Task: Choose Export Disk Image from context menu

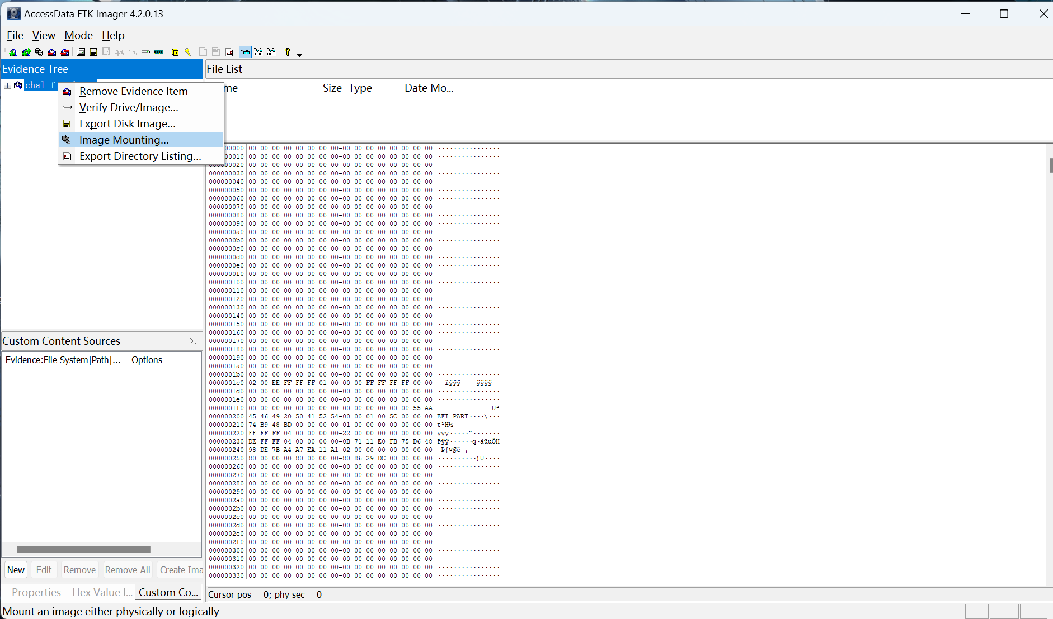Action: tap(141, 123)
